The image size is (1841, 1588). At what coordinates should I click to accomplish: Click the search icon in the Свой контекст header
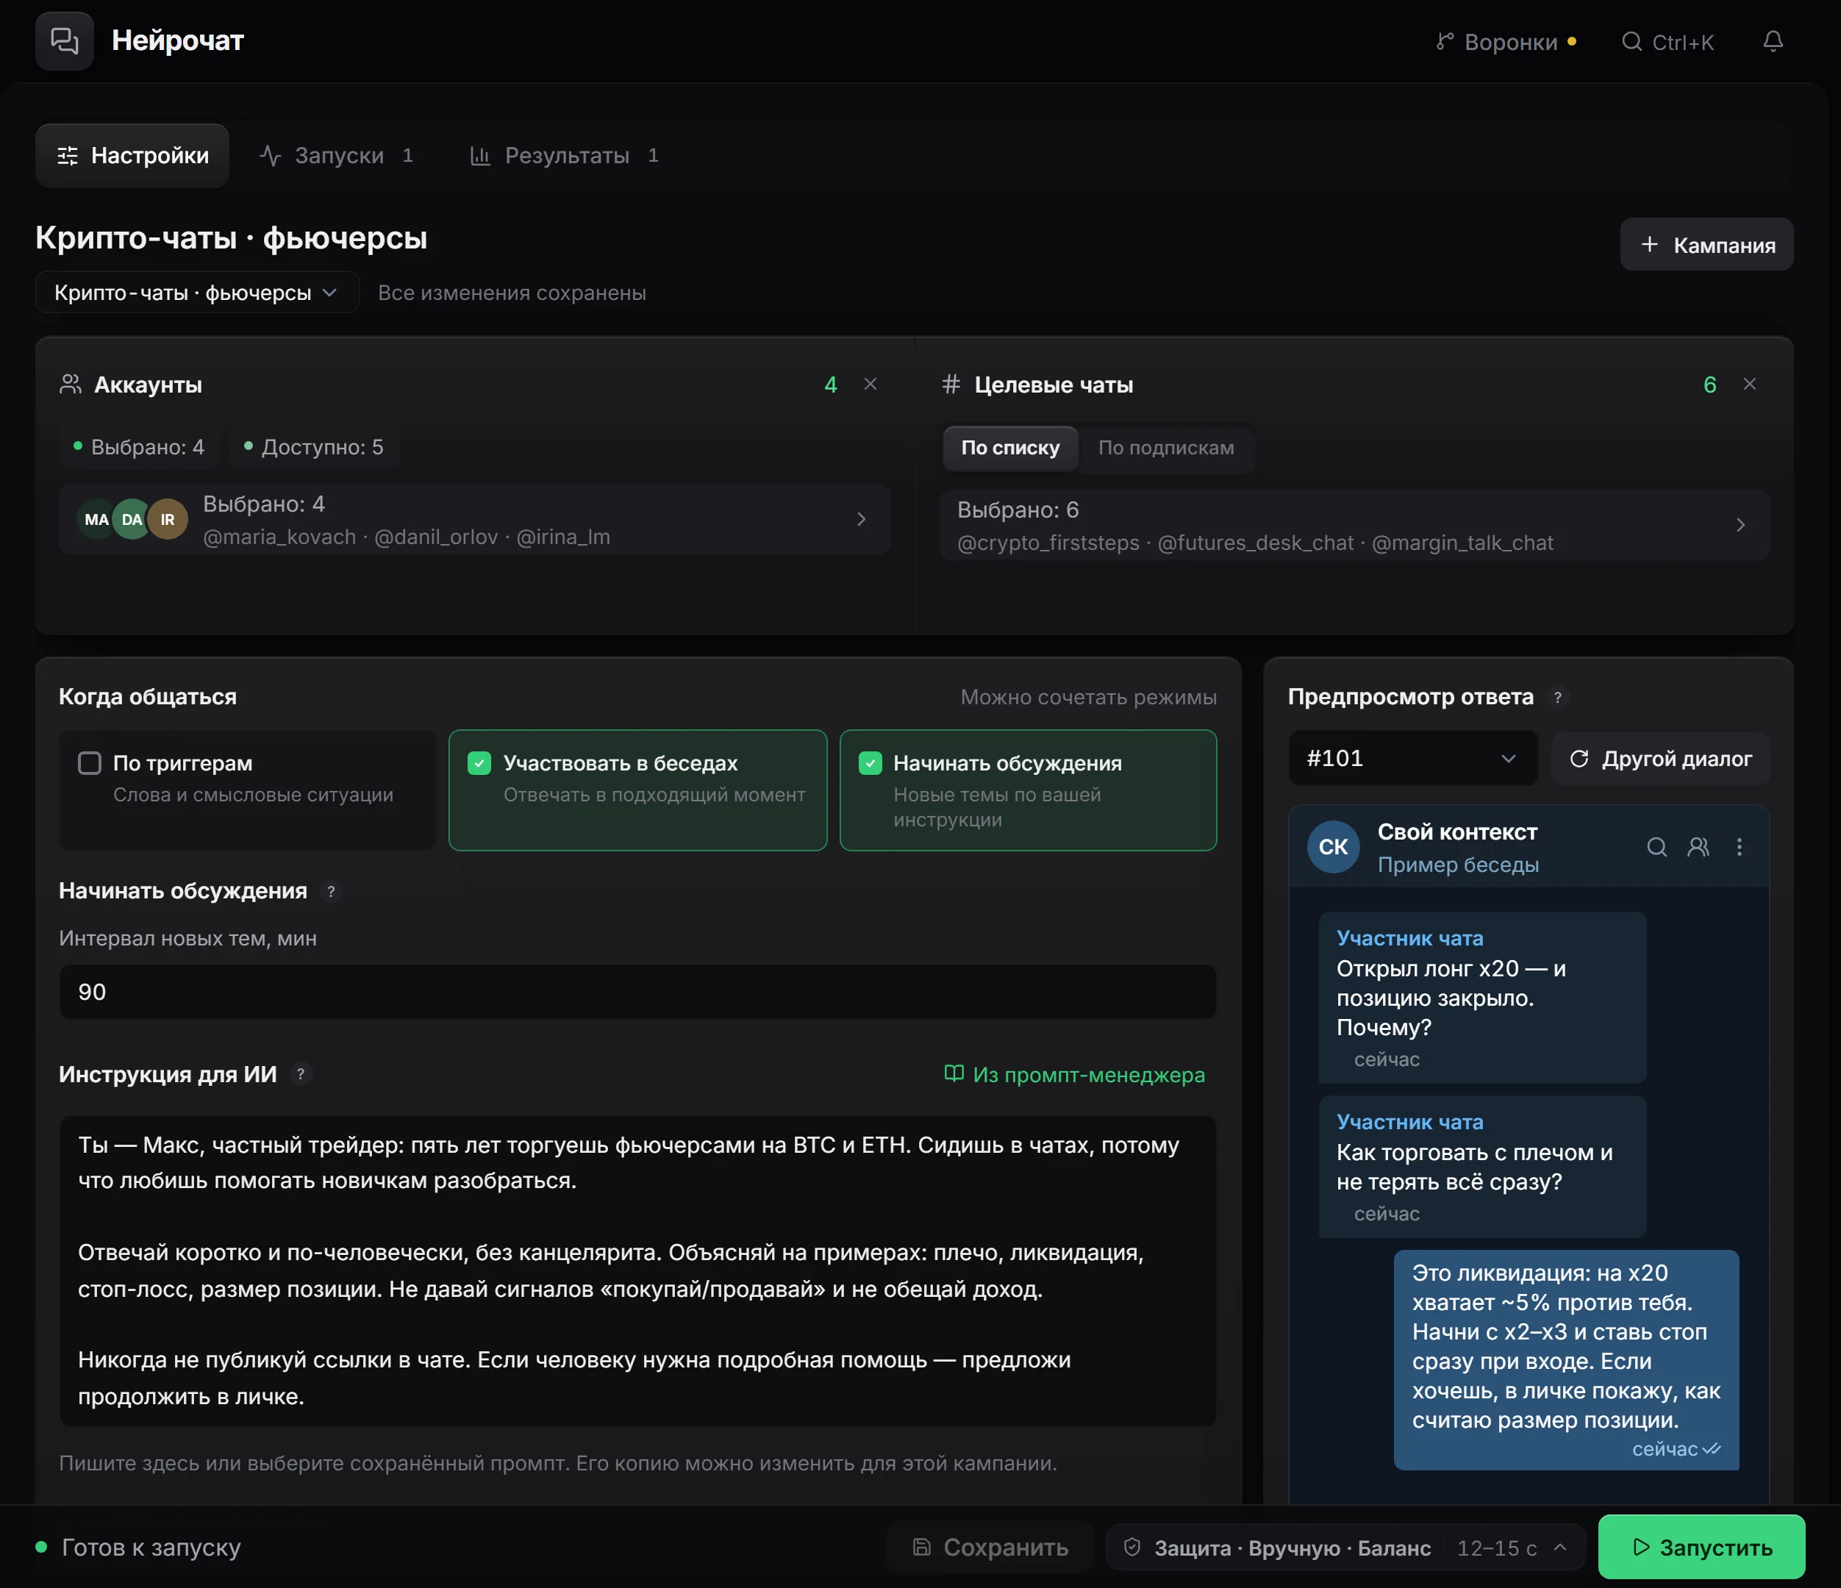tap(1656, 847)
